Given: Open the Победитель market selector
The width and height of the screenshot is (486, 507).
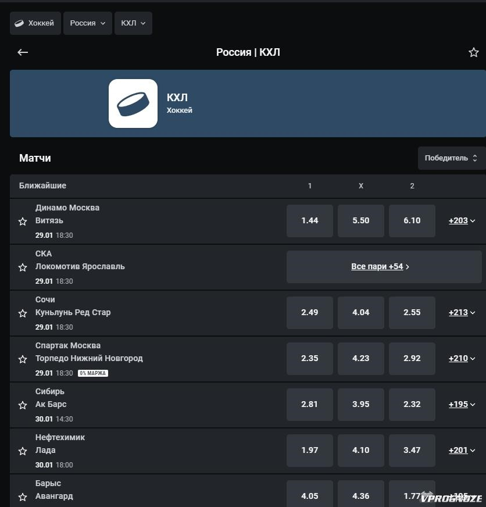Looking at the screenshot, I should coord(451,158).
